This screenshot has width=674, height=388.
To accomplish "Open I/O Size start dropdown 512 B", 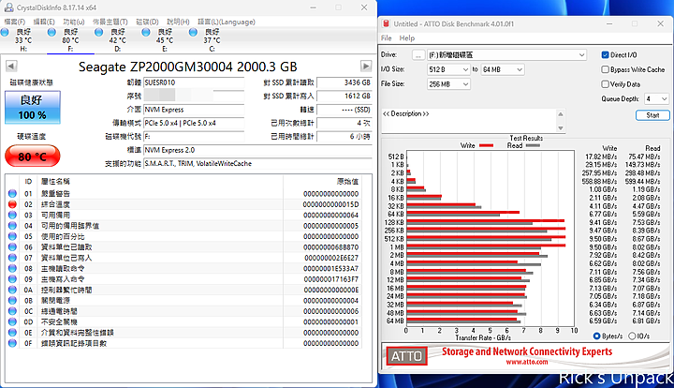I will coord(448,69).
